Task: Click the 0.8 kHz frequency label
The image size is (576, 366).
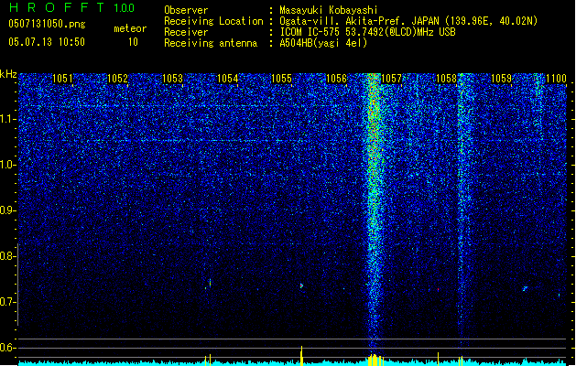Action: click(x=7, y=256)
